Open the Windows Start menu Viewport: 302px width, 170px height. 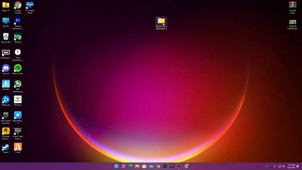point(117,166)
